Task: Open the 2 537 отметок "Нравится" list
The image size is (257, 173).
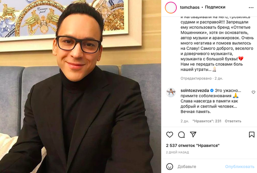Action: 193,146
